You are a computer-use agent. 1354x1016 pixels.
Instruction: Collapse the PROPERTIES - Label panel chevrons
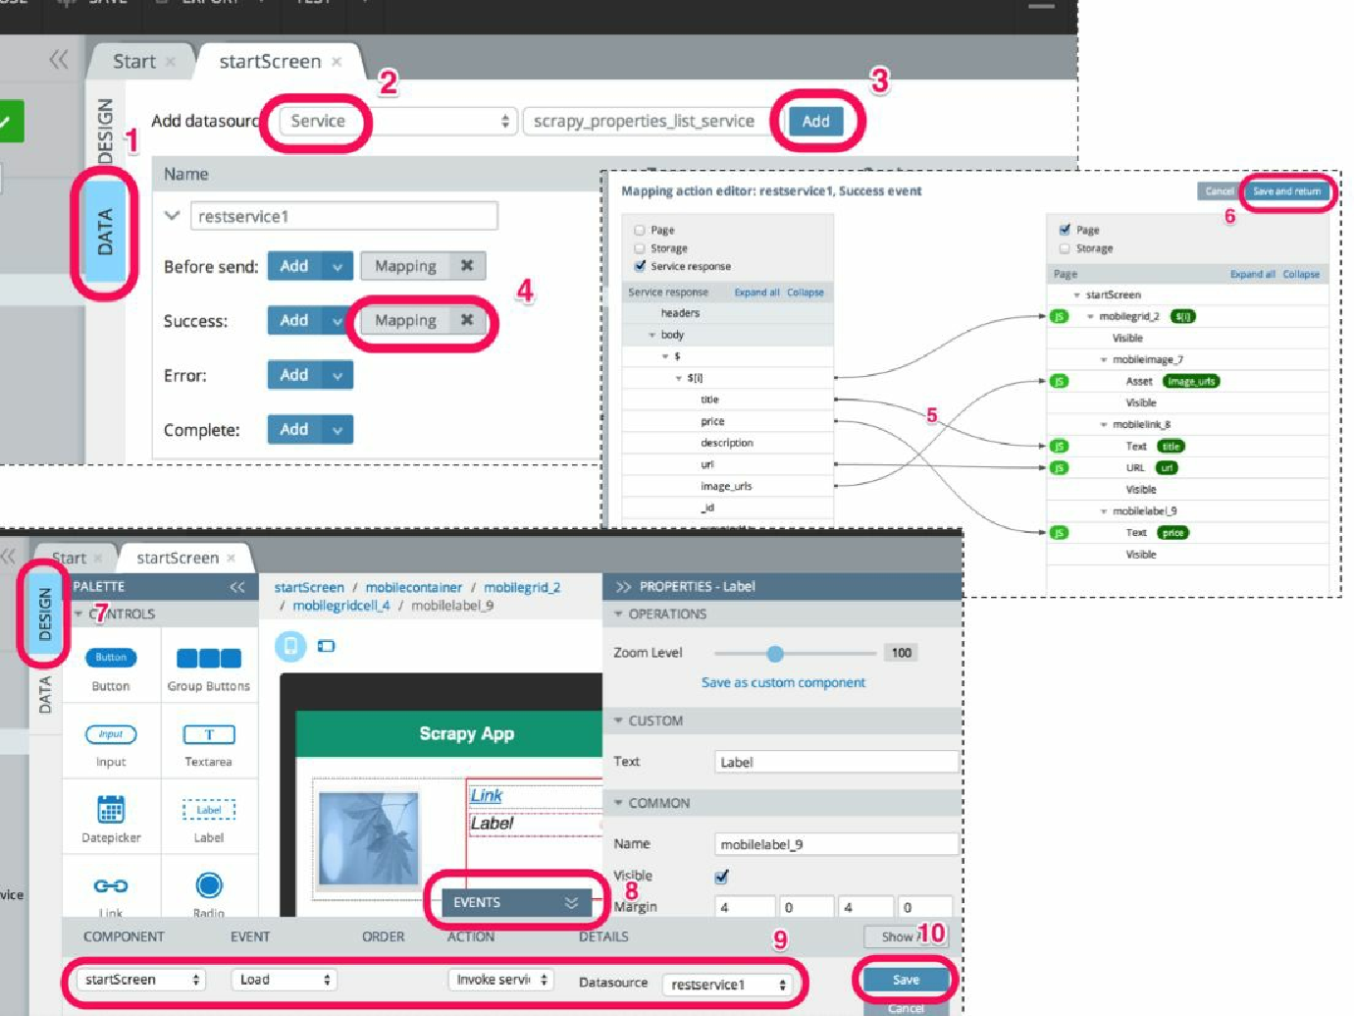click(623, 587)
